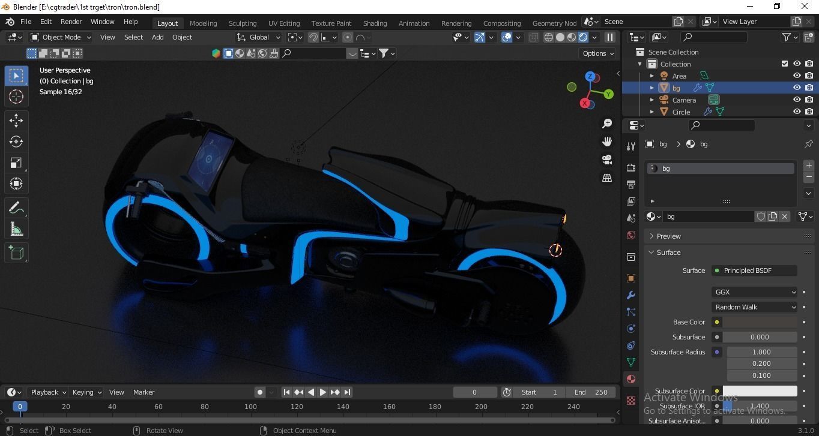Open the Render menu
Image resolution: width=819 pixels, height=436 pixels.
coord(71,22)
